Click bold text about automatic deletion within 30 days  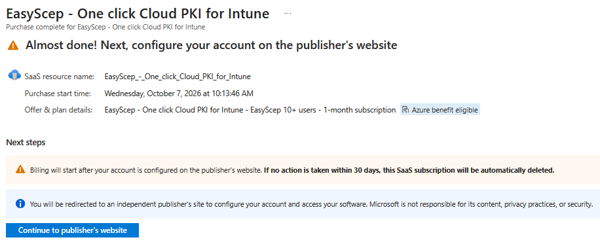409,170
